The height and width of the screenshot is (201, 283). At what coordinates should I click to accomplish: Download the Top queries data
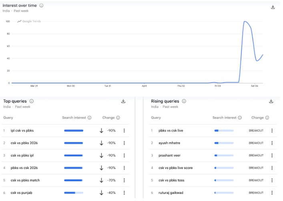point(123,101)
